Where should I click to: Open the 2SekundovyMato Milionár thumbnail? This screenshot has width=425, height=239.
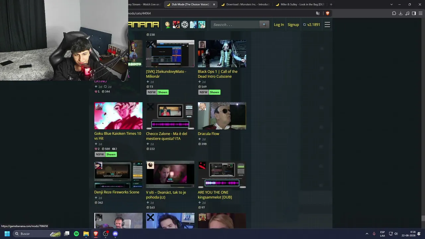pyautogui.click(x=170, y=54)
